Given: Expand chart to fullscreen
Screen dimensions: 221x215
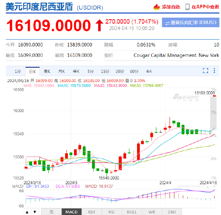Looking at the screenshot, I should tap(205, 70).
